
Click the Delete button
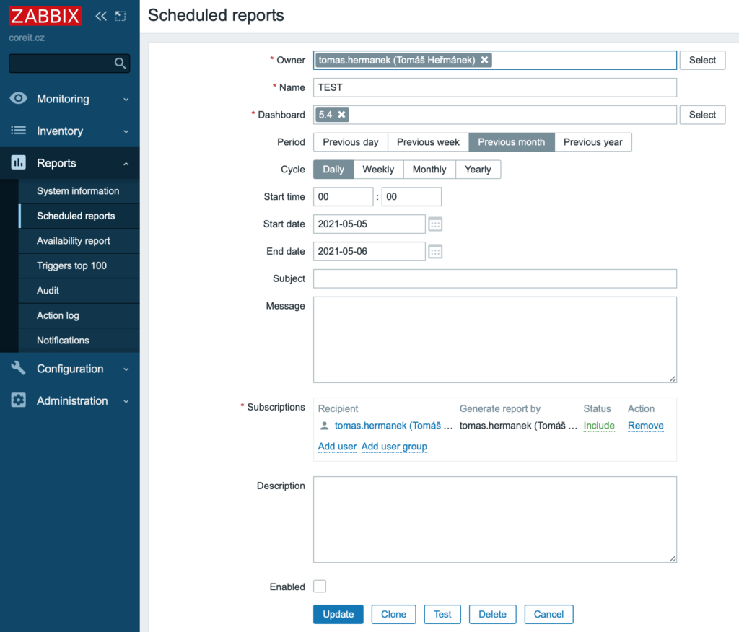tap(492, 614)
